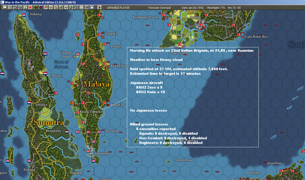
Task: Click the Japanese rising sun flag toolbar icon
Action: (x=30, y=7)
